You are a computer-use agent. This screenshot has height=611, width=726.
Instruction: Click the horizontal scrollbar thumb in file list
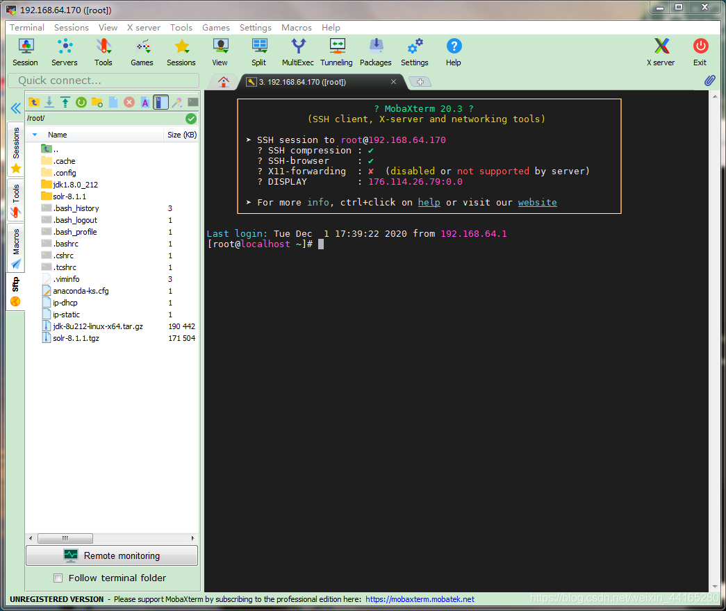pos(65,538)
